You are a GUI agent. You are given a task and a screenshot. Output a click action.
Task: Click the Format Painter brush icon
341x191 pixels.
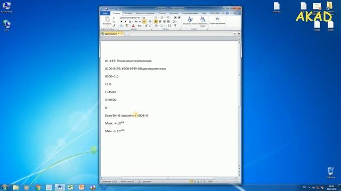tap(114, 25)
